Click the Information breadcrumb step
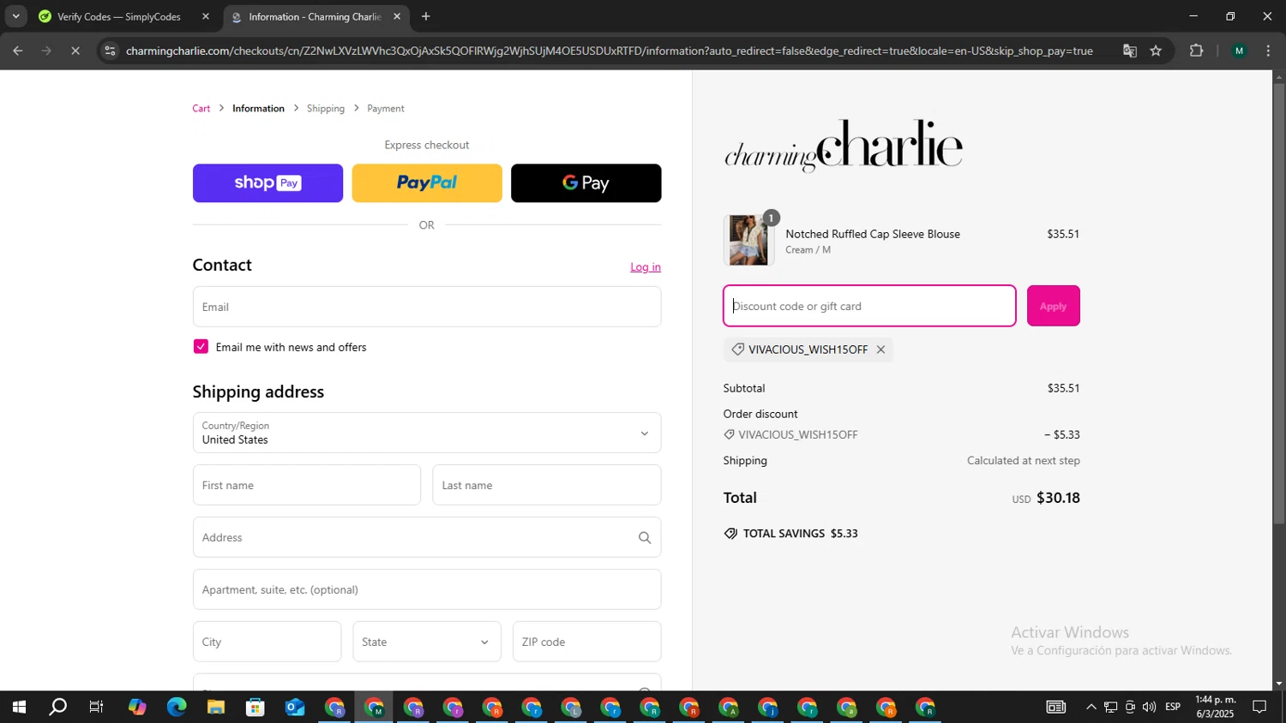 click(258, 109)
